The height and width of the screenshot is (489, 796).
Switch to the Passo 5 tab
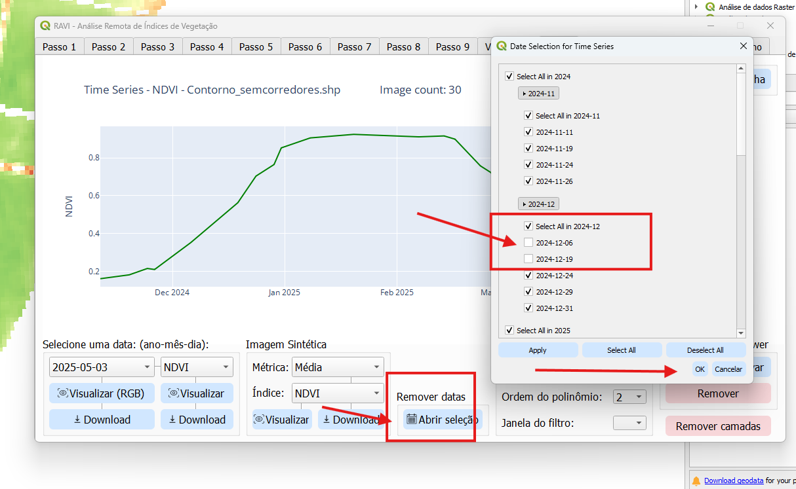tap(256, 47)
